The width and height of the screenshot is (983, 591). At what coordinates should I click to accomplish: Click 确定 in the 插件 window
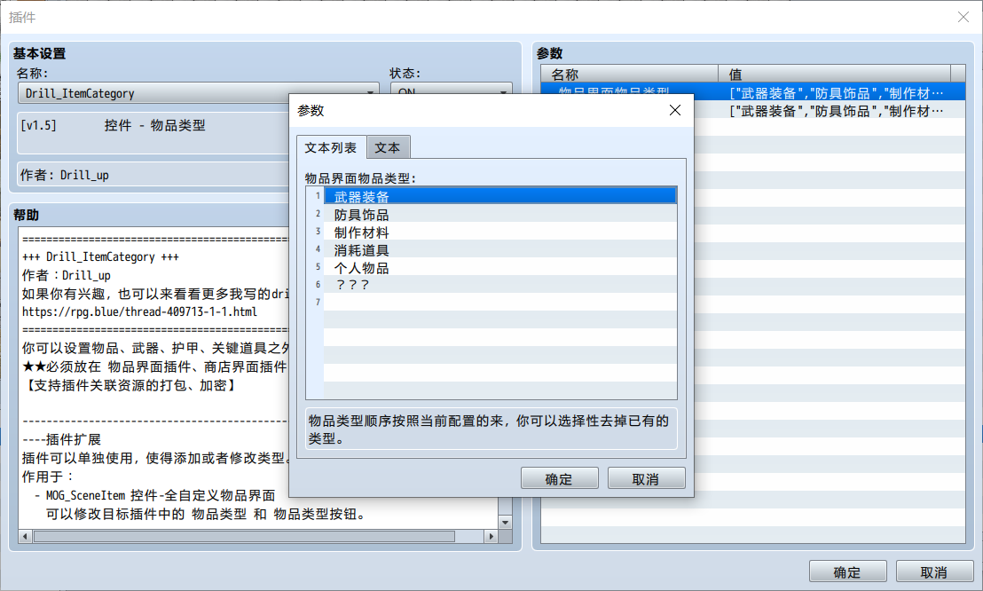847,571
